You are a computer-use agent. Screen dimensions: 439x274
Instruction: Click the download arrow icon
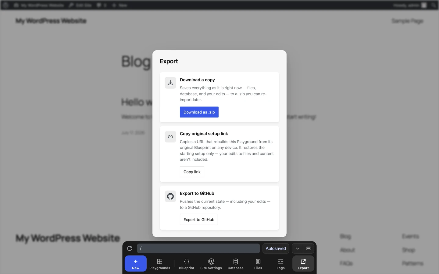point(170,83)
